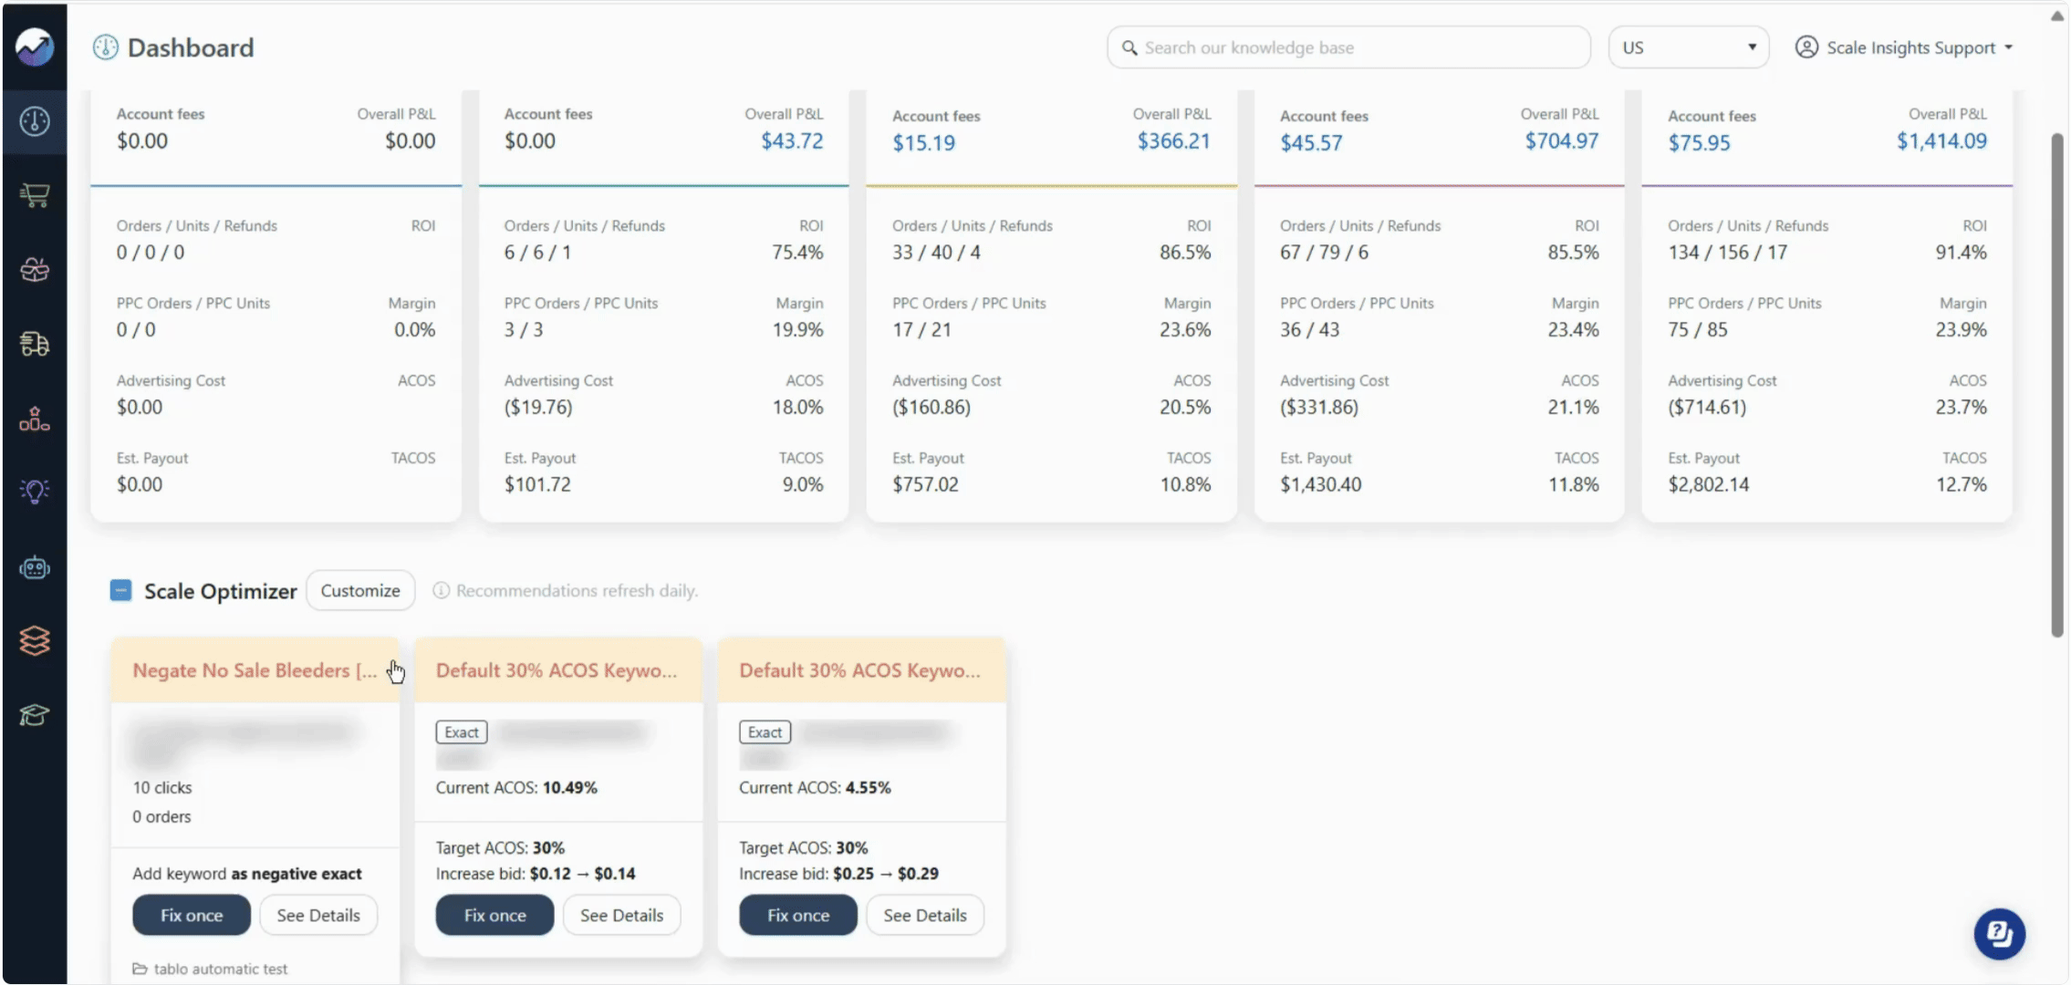Click the Customize button
Image resolution: width=2071 pixels, height=985 pixels.
360,591
